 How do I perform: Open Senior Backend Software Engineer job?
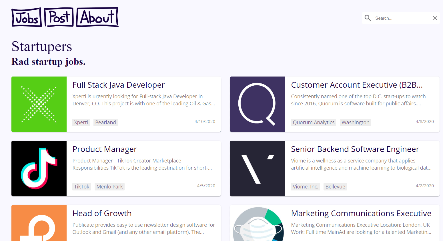pyautogui.click(x=355, y=149)
